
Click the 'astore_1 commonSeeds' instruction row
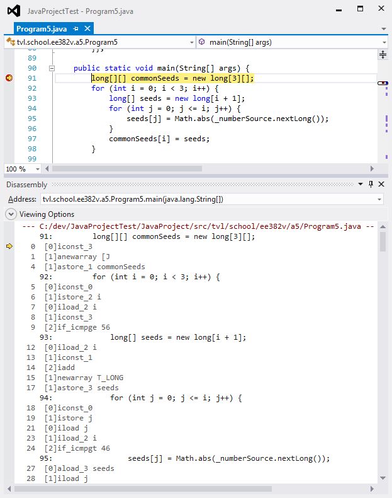(95, 267)
